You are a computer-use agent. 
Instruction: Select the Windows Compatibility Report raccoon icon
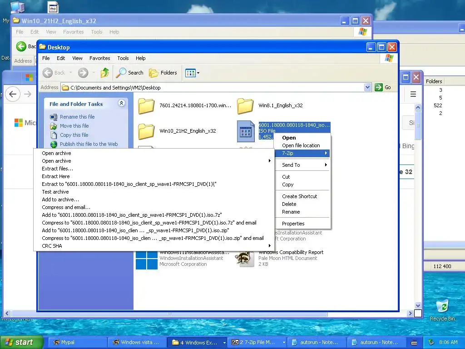pos(245,259)
